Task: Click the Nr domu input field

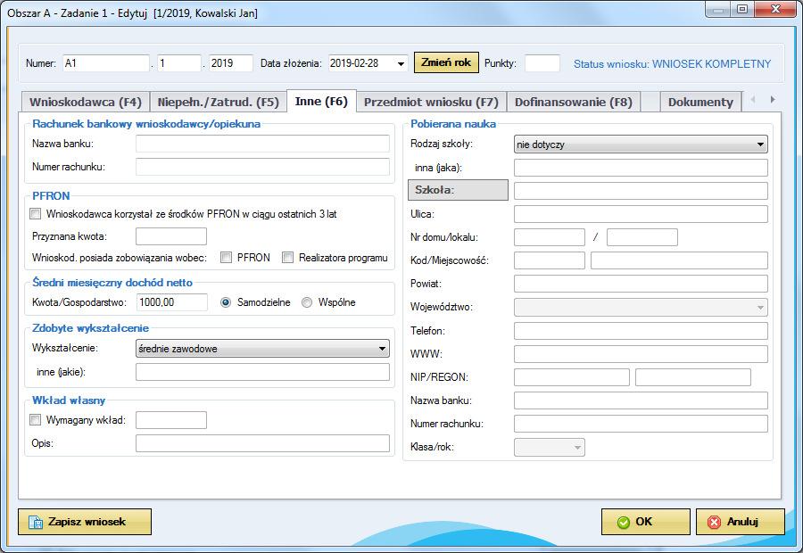Action: 550,237
